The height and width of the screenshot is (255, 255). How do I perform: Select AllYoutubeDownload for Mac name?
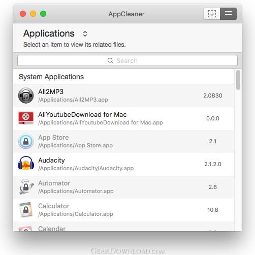(82, 115)
